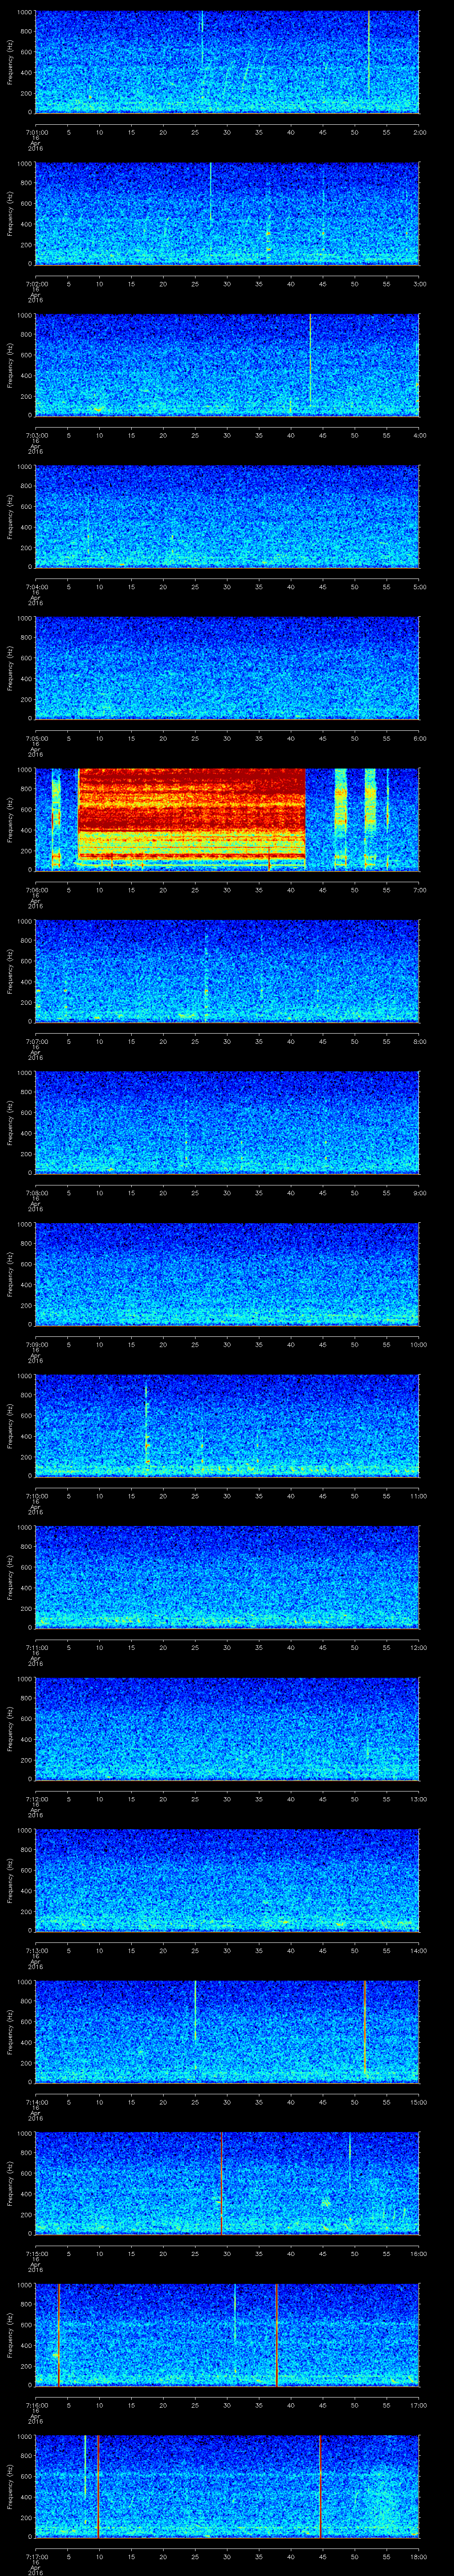Click the Frequency (Hz) axis label of the 7:01:00 panel

click(10, 62)
